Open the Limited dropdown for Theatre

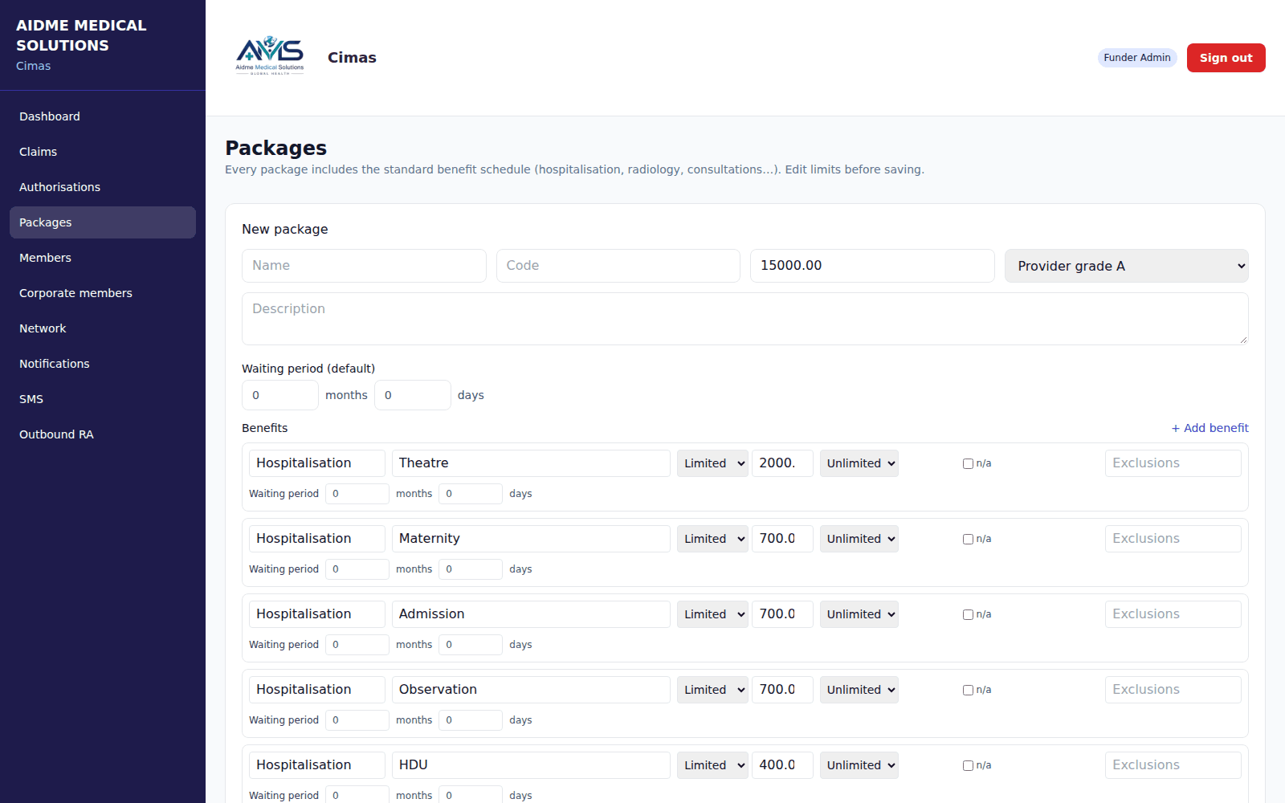click(712, 463)
